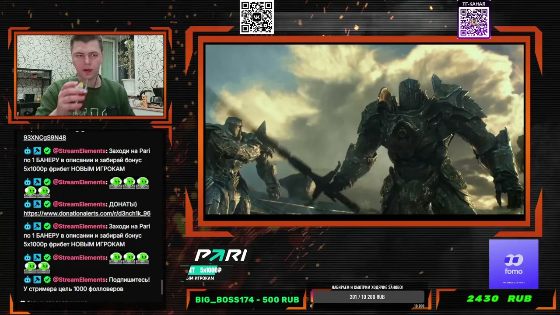
Task: Click the text 'У стримера цель 1000 фолловеров'
Action: coord(73,289)
